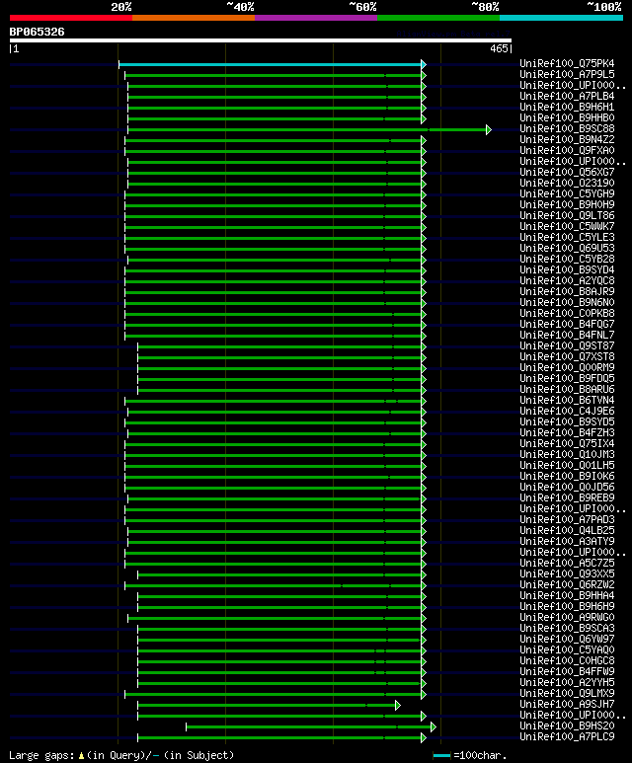Select the UniRef100_Q75IX4 label

(x=567, y=444)
